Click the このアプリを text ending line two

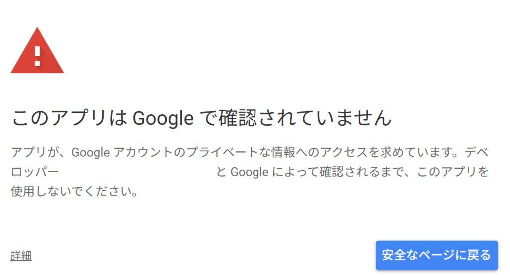coord(453,172)
